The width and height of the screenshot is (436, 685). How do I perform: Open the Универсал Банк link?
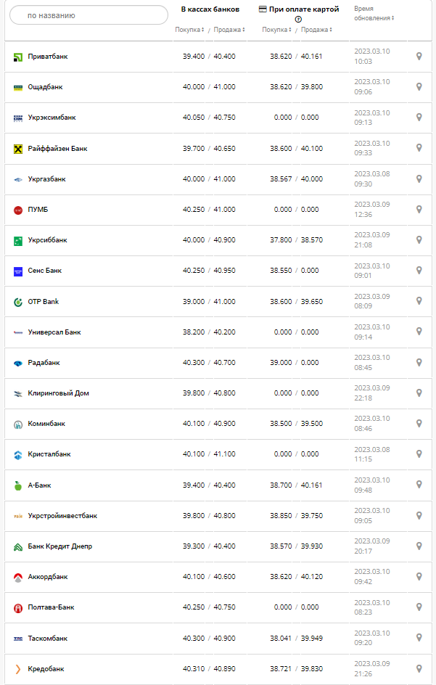[54, 332]
